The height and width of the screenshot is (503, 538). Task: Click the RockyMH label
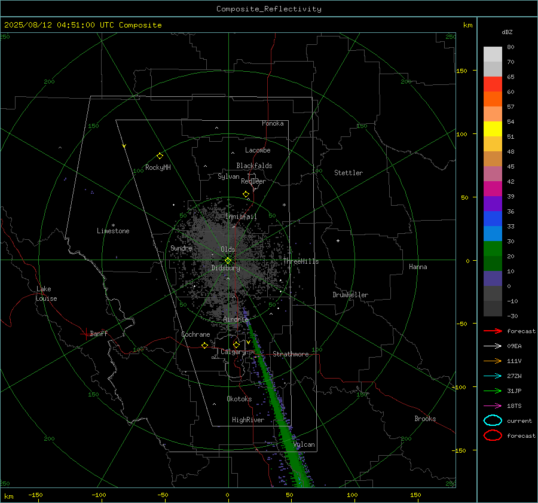pyautogui.click(x=158, y=167)
